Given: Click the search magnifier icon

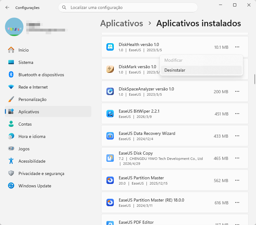Looking at the screenshot, I should point(64,7).
